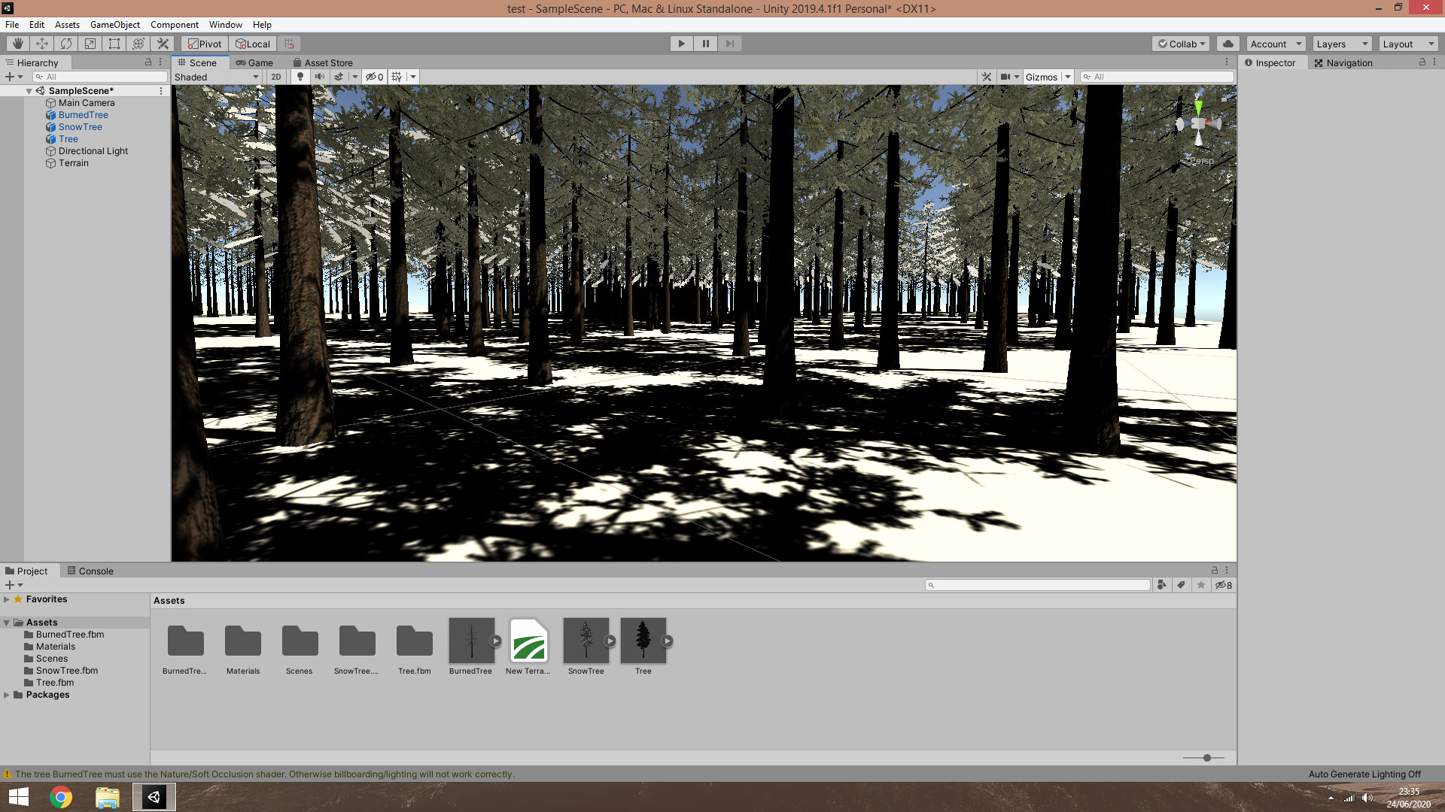Select the New Terrain asset thumbnail
Image resolution: width=1445 pixels, height=812 pixels.
coord(528,641)
